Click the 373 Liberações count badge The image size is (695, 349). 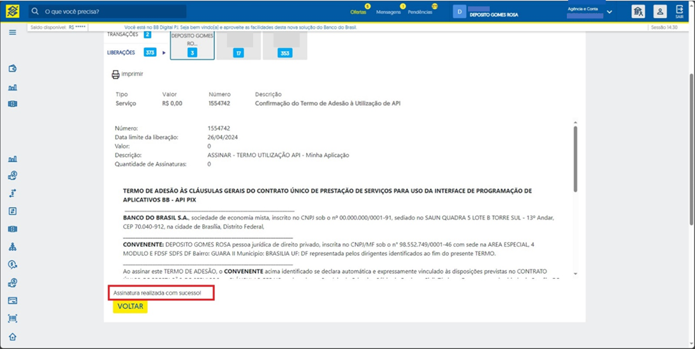click(150, 52)
